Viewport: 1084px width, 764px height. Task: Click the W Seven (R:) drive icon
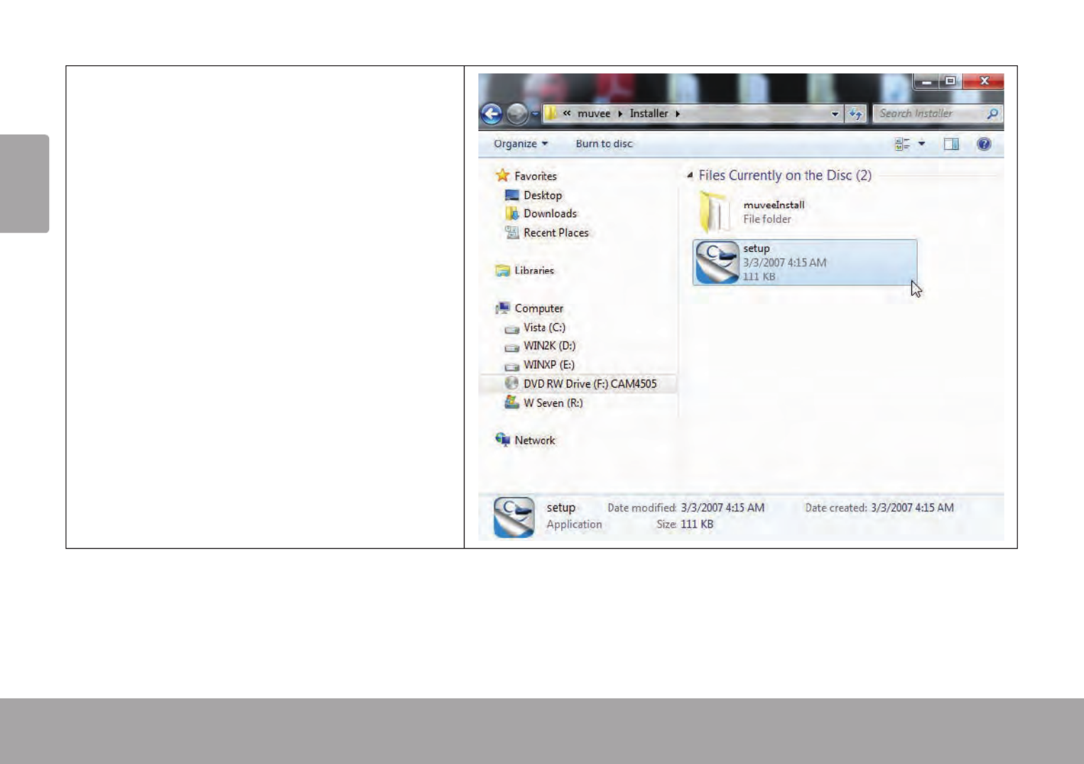click(512, 402)
